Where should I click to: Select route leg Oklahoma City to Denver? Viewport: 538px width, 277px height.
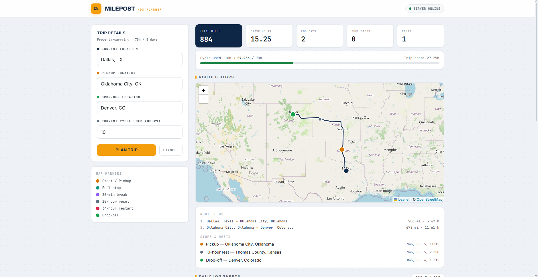click(320, 228)
